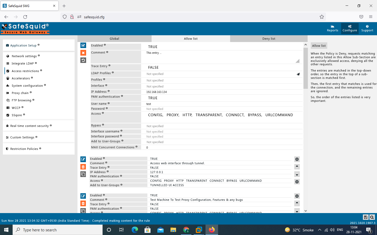
Task: Delete the 'Test Machine To Test Proxy' entry
Action: coord(83,203)
